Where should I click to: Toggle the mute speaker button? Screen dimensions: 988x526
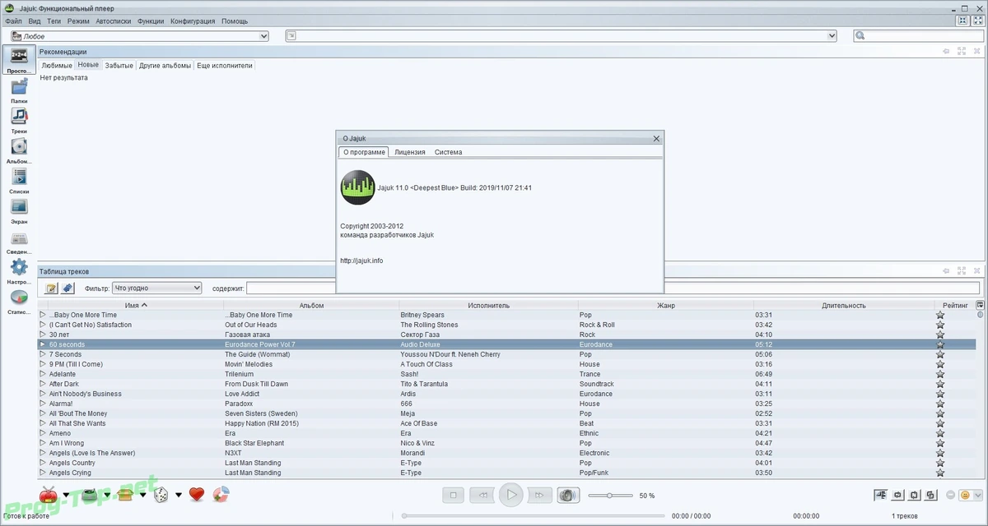pyautogui.click(x=568, y=495)
